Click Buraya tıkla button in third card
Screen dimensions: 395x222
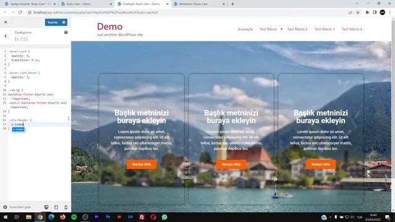pyautogui.click(x=321, y=165)
